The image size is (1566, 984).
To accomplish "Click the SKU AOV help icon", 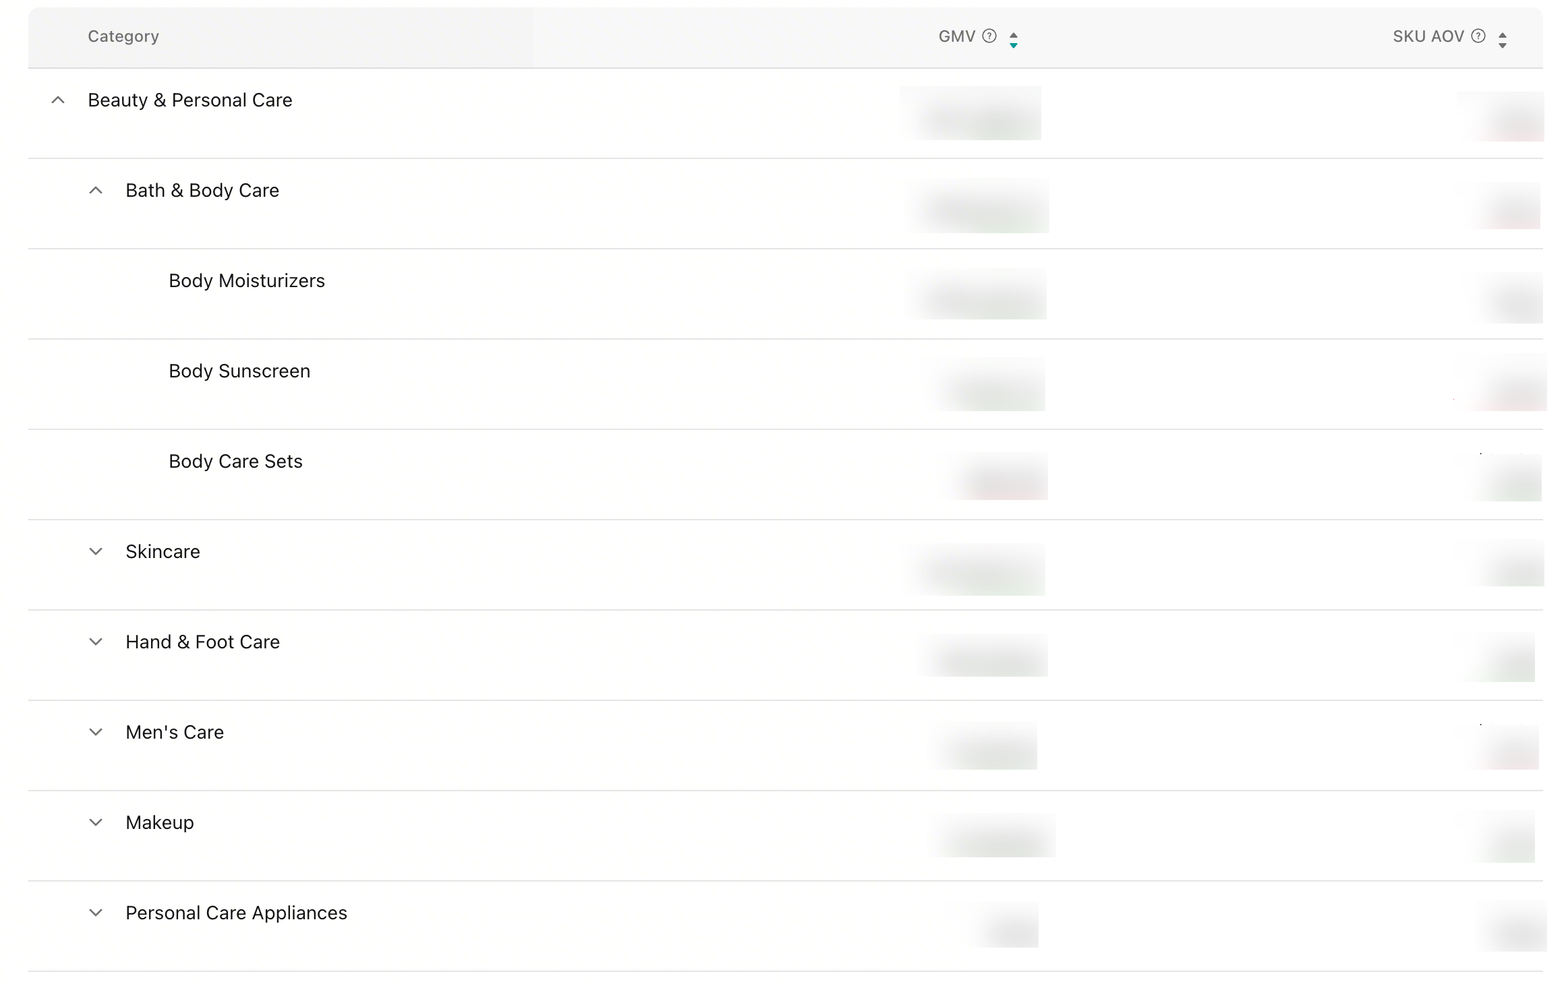I will tap(1478, 36).
